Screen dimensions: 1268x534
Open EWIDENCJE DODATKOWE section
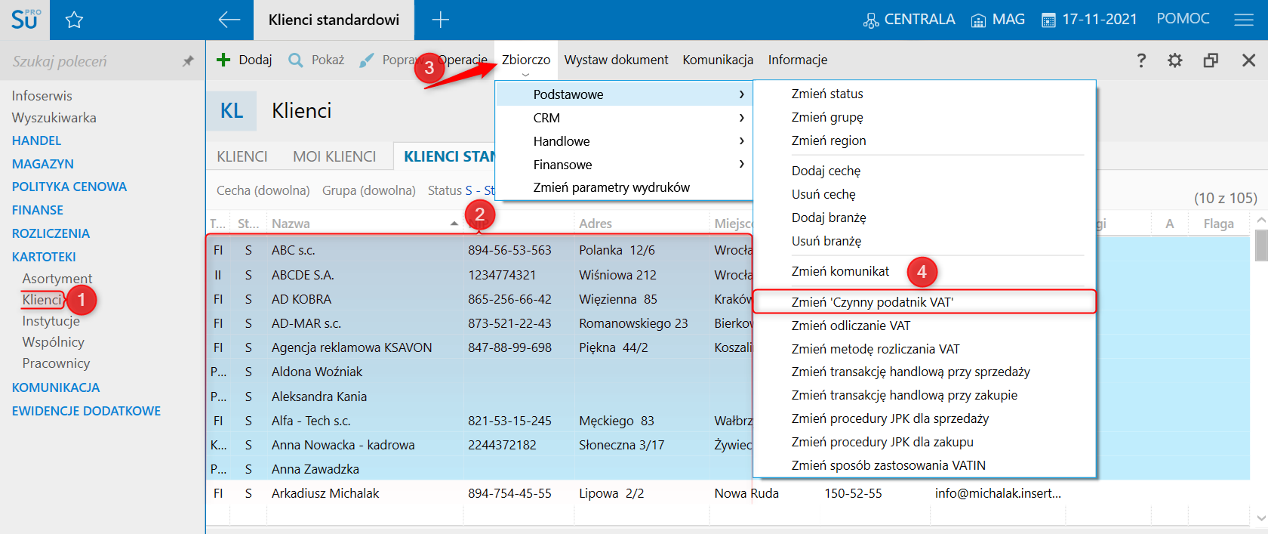[86, 411]
